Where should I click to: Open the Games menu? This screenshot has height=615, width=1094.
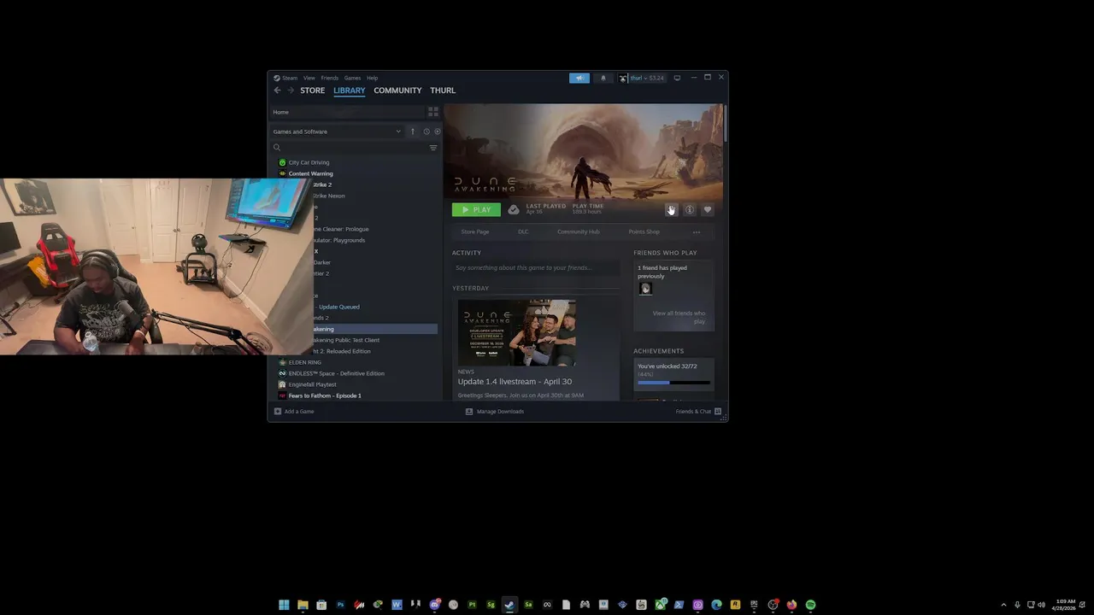point(352,78)
